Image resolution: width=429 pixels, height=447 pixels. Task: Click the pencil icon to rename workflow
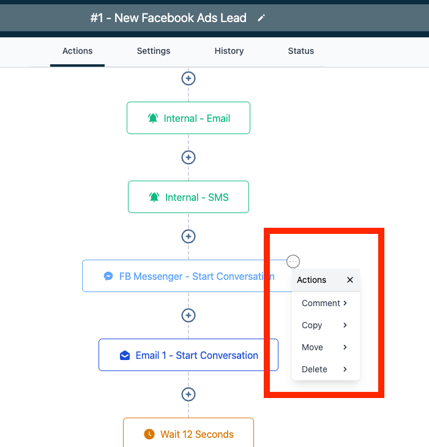pos(261,18)
